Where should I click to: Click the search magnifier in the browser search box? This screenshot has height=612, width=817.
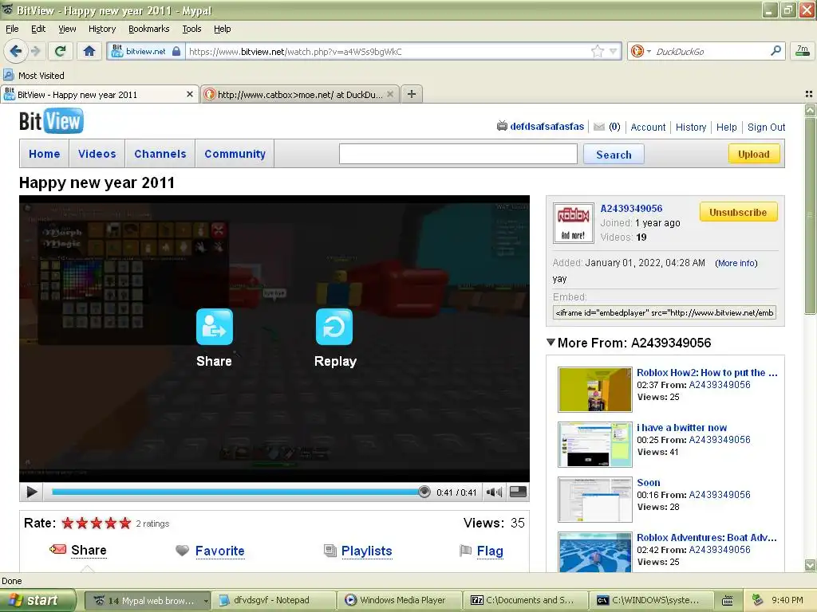coord(776,50)
